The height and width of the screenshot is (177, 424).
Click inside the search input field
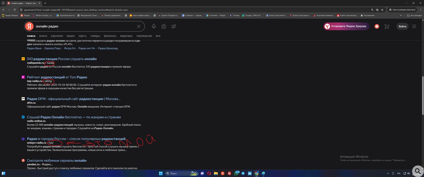pyautogui.click(x=83, y=26)
